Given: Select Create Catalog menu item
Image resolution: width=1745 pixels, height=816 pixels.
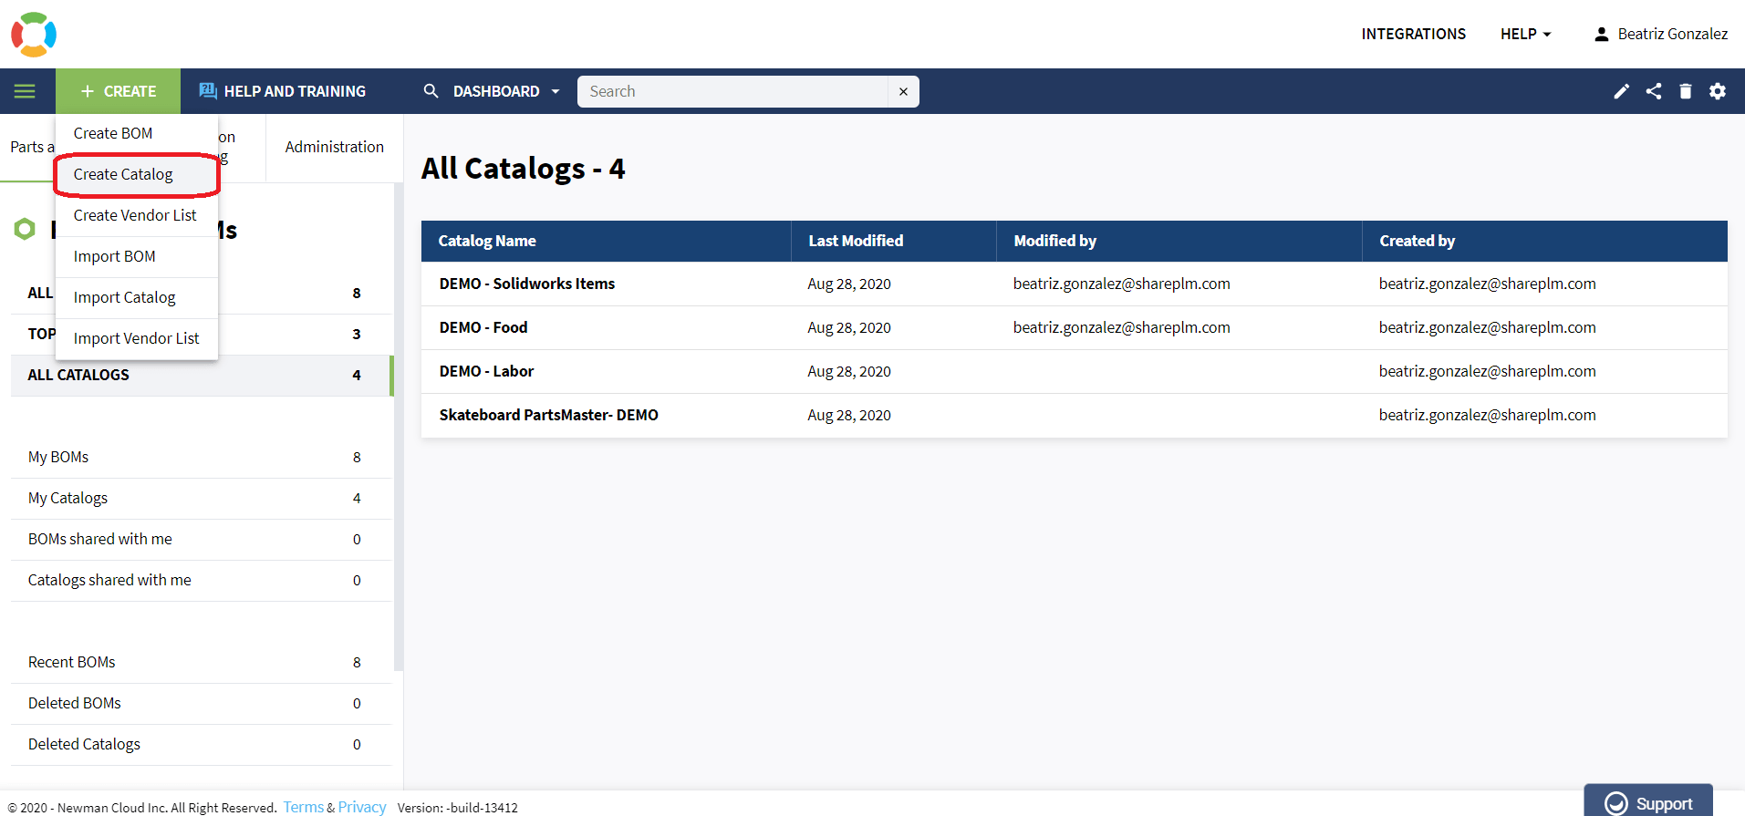Looking at the screenshot, I should point(137,174).
